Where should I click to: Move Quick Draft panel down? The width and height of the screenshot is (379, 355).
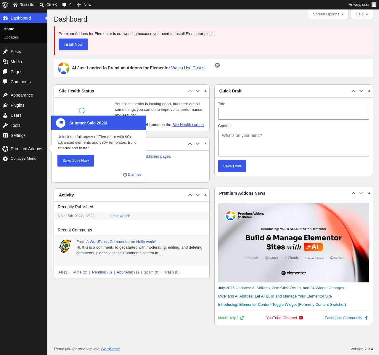pyautogui.click(x=361, y=91)
